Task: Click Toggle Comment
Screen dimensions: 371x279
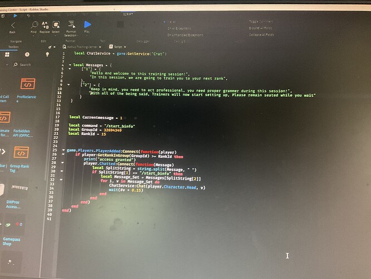Action: [x=261, y=22]
